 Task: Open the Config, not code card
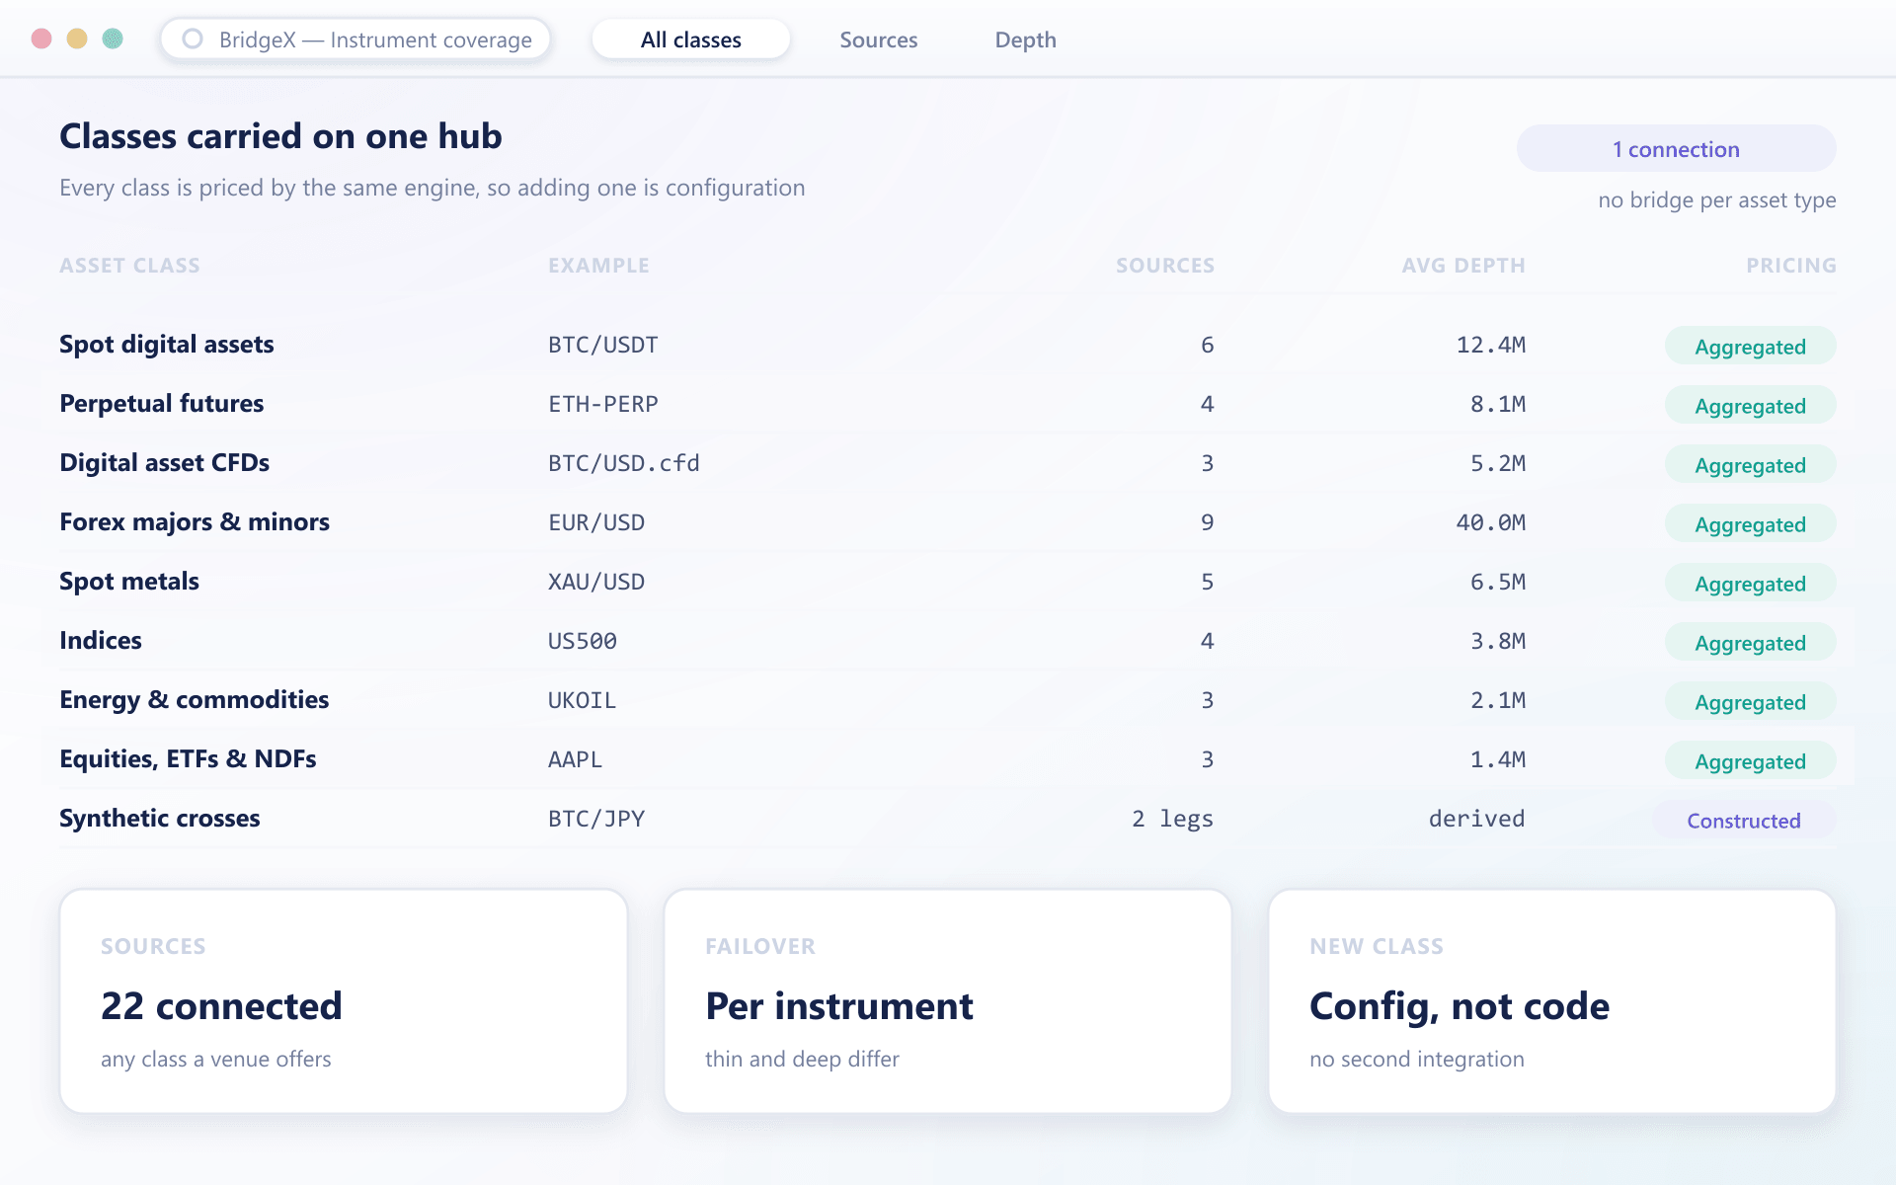coord(1552,1001)
